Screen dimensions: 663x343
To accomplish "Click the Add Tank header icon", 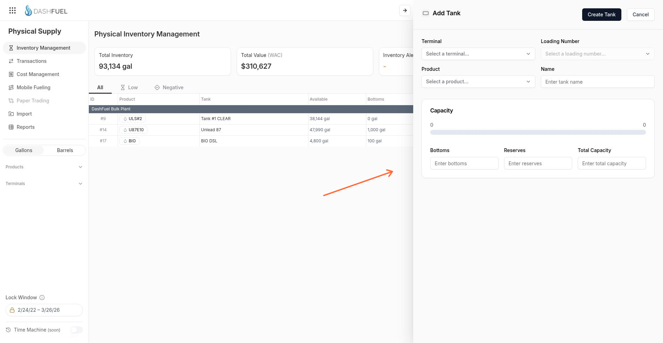I will click(426, 13).
